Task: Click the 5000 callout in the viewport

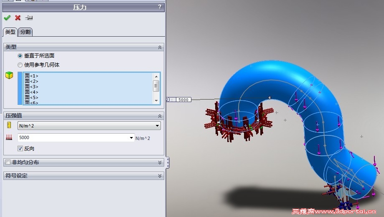Action: pos(183,100)
